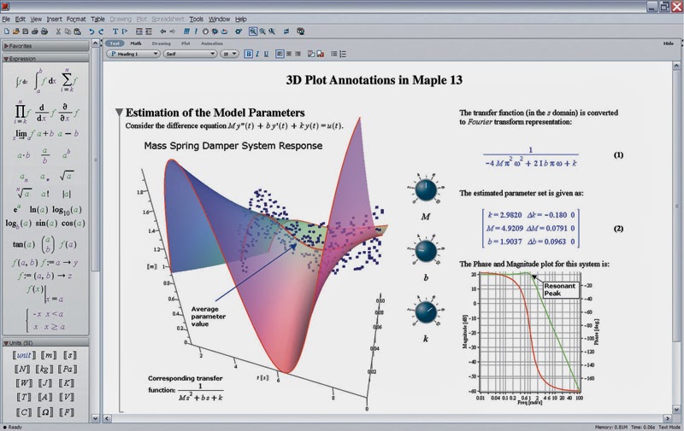Execute selection with the single exclamation icon
The width and height of the screenshot is (684, 431).
click(x=196, y=32)
